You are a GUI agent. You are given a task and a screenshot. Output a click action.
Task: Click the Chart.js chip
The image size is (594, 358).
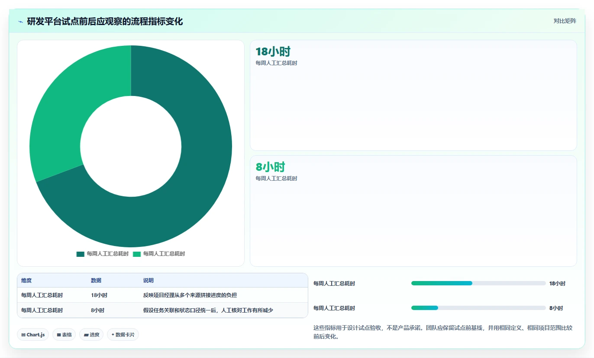pos(33,335)
